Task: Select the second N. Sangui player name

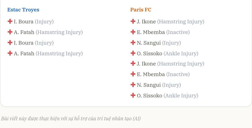Action: pyautogui.click(x=149, y=85)
